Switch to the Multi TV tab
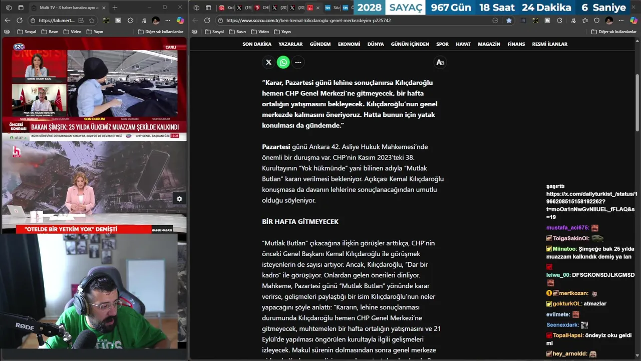The image size is (641, 361). pos(68,8)
